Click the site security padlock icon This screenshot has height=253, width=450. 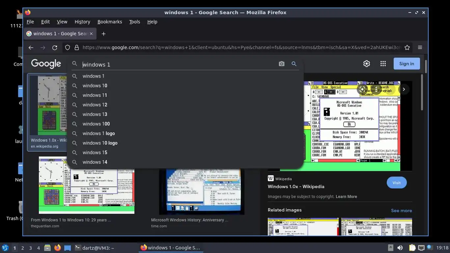point(77,47)
